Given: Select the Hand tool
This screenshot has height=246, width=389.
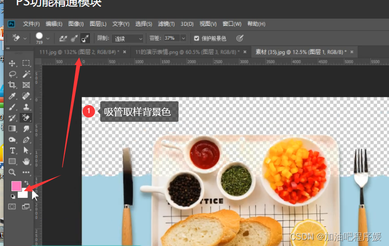Looking at the screenshot, I should click(x=26, y=161).
